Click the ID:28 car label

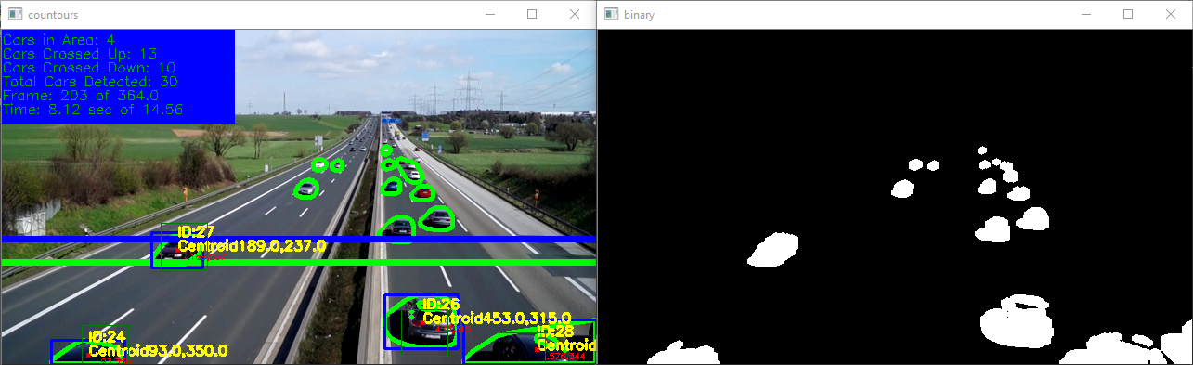pyautogui.click(x=555, y=332)
